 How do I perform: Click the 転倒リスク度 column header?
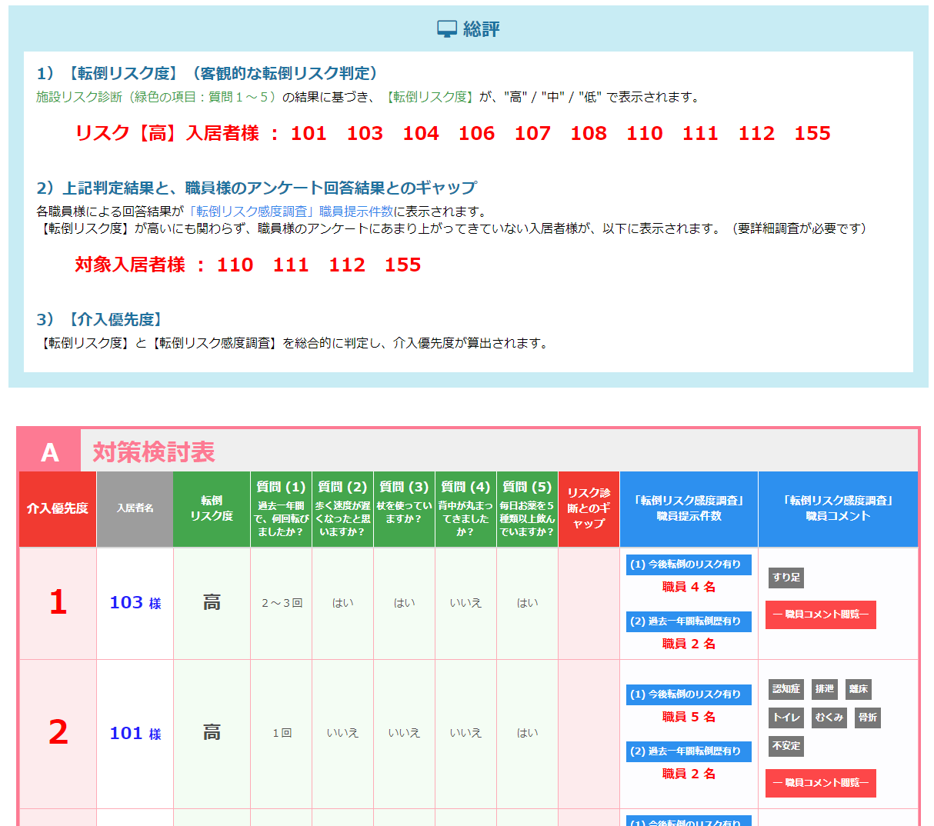click(212, 508)
